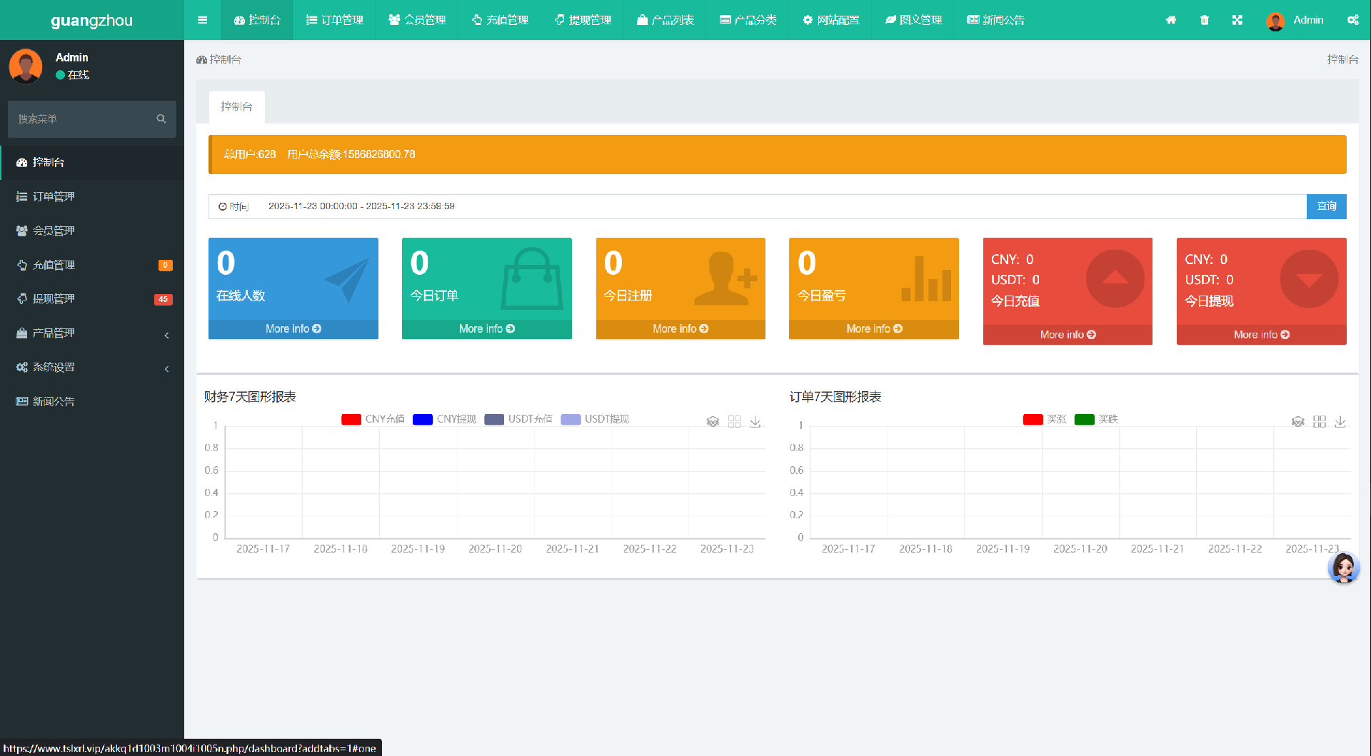Viewport: 1371px width, 756px height.
Task: Open the settings gears icon at top right
Action: point(1352,20)
